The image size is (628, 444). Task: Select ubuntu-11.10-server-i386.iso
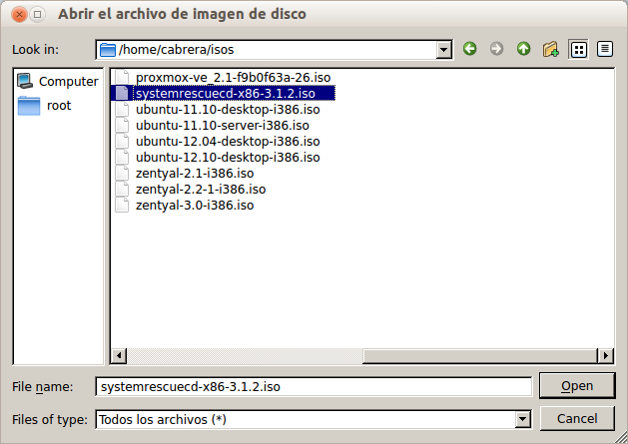[223, 126]
